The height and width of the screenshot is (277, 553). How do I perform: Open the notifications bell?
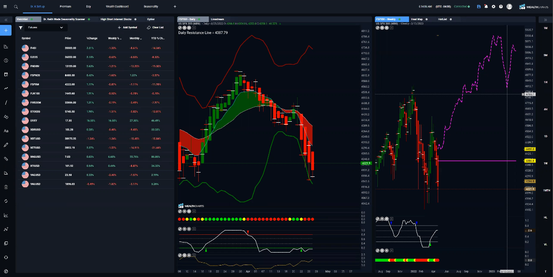coord(486,6)
